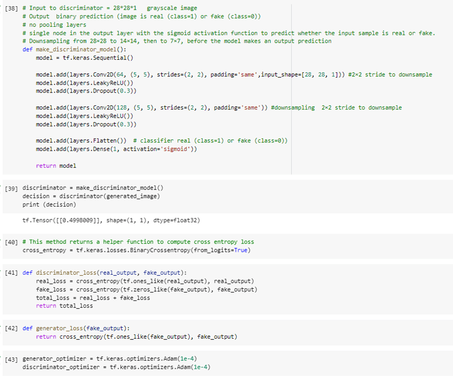Click the BinaryCrossentropy(from_logits=True) line
Viewport: 453px width, 379px height.
(136, 250)
